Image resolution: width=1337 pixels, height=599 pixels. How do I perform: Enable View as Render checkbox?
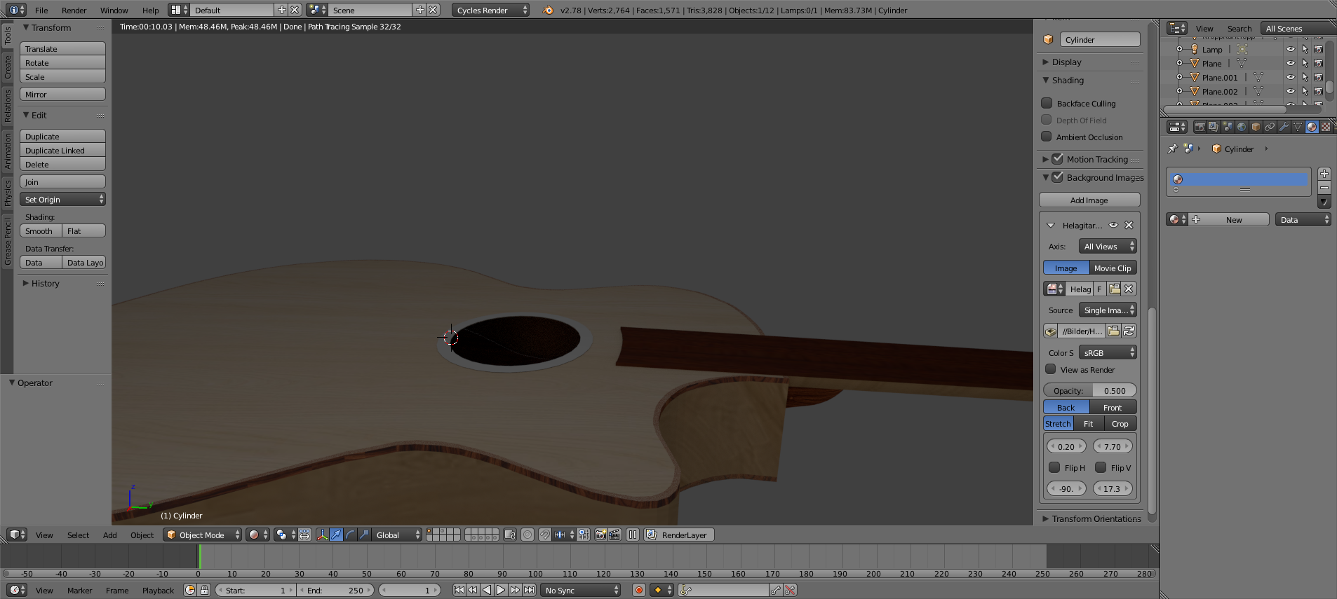click(1051, 369)
